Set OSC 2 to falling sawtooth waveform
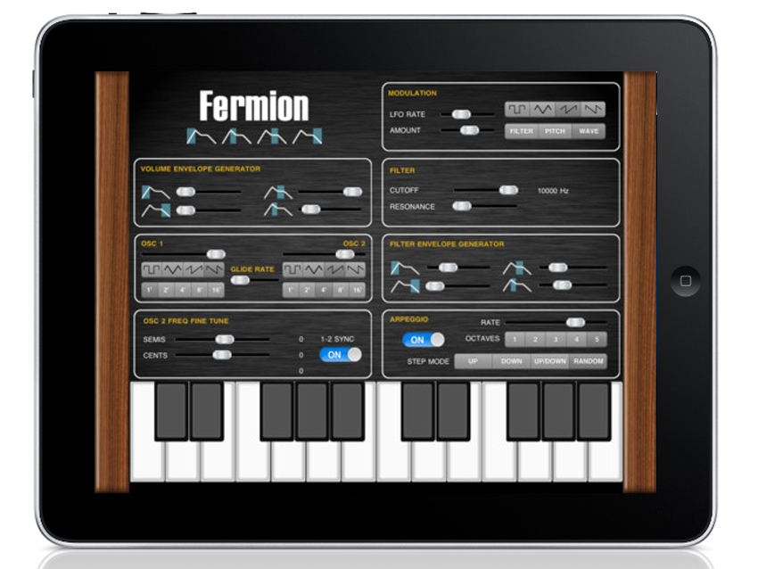Image resolution: width=758 pixels, height=569 pixels. point(355,269)
